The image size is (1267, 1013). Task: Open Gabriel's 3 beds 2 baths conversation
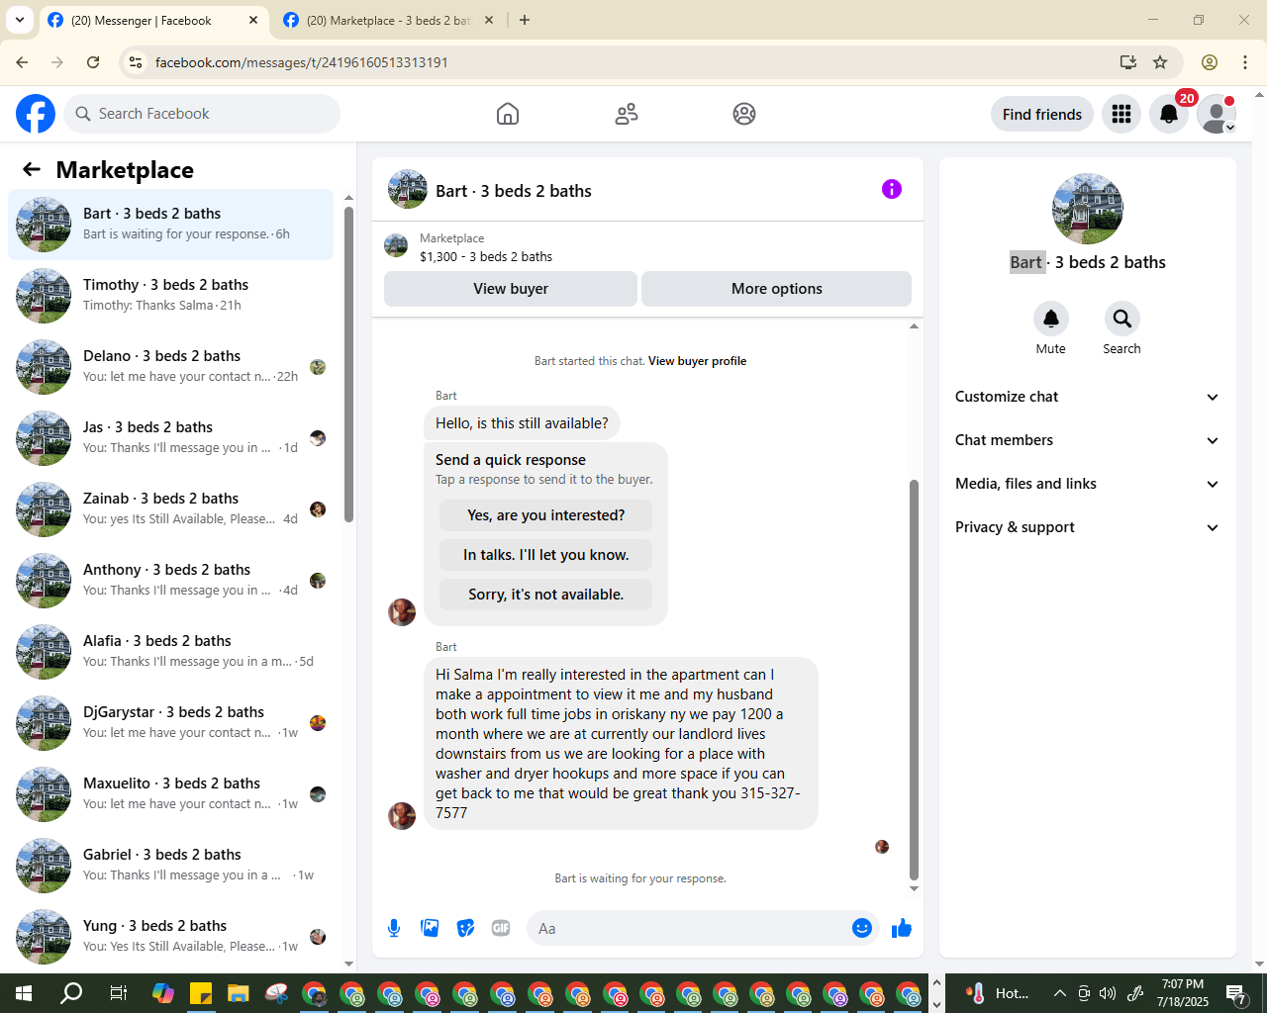pyautogui.click(x=171, y=866)
